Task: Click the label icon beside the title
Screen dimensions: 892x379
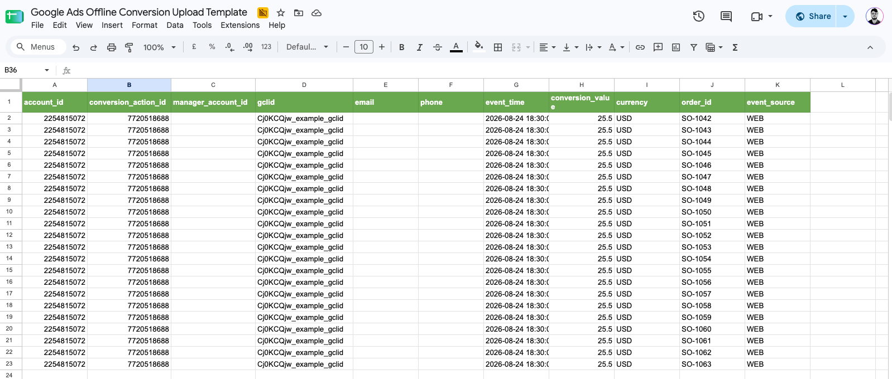Action: point(263,12)
